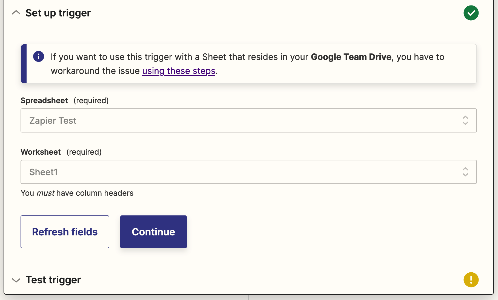
Task: Expand the Test trigger section chevron
Action: (16, 280)
